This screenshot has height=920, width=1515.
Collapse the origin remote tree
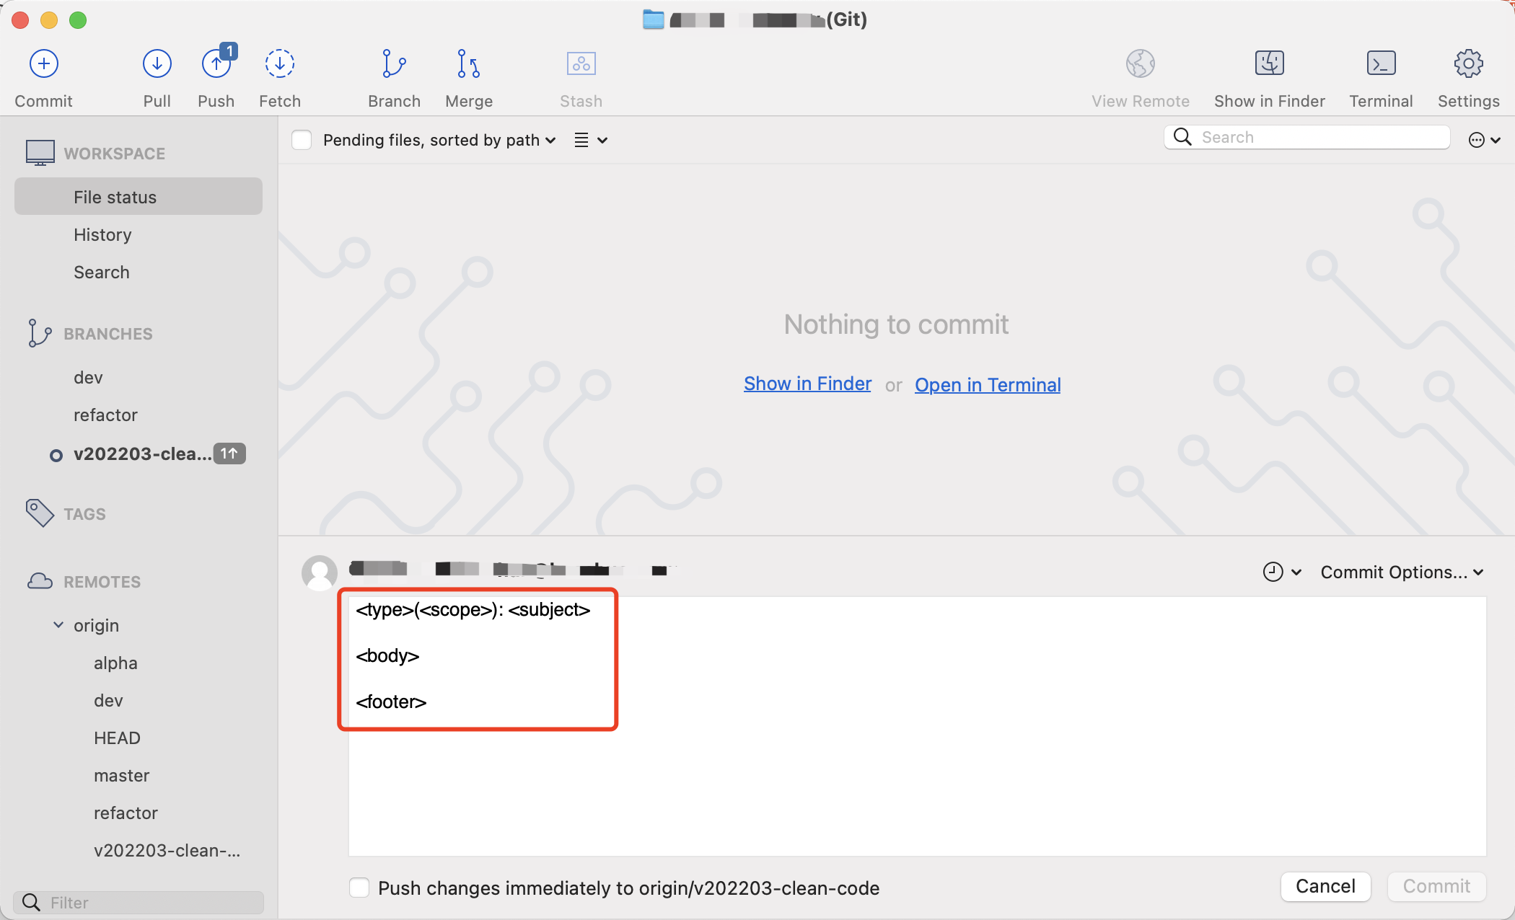click(x=58, y=625)
